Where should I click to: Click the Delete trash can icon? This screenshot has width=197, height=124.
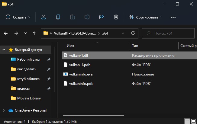pos(116,17)
